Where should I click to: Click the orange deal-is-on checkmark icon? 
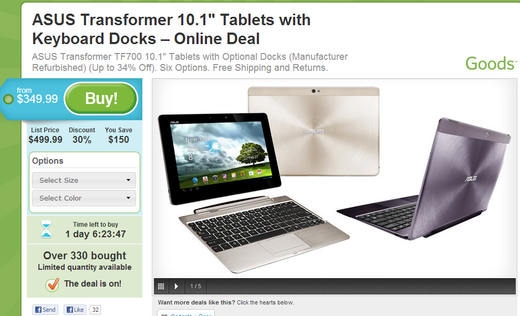click(x=52, y=285)
